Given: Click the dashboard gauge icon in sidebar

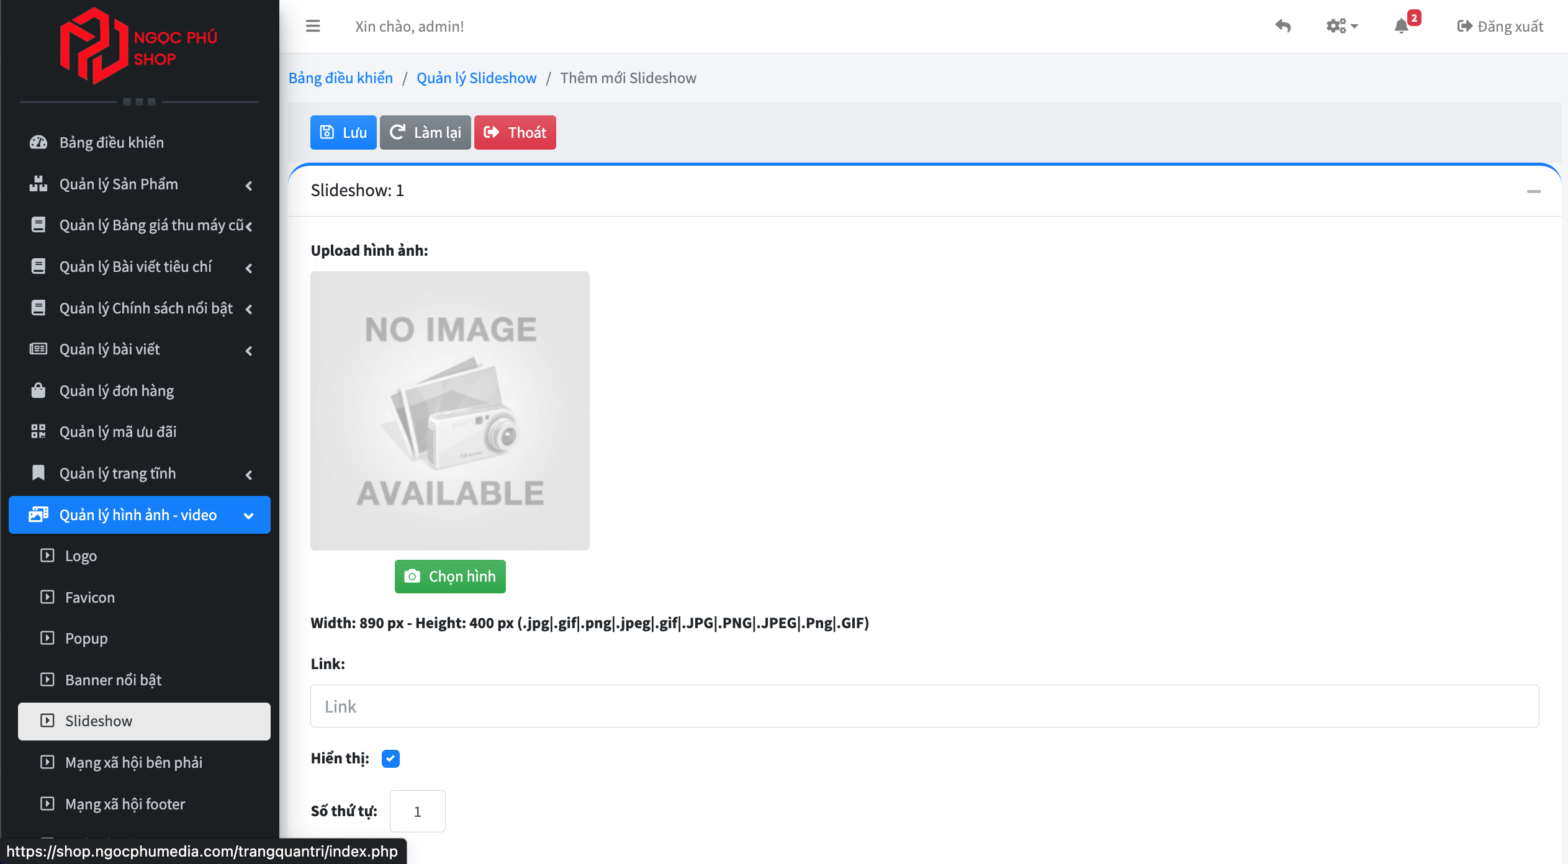Looking at the screenshot, I should [38, 142].
